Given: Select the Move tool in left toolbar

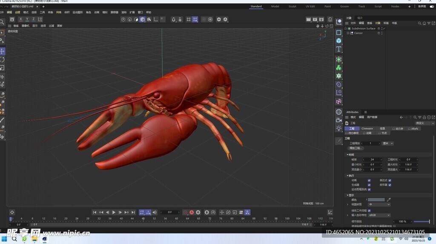Looking at the screenshot, I should pyautogui.click(x=3, y=51).
